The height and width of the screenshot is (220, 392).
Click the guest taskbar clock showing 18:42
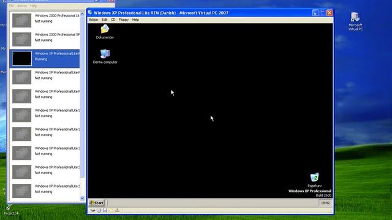325,203
